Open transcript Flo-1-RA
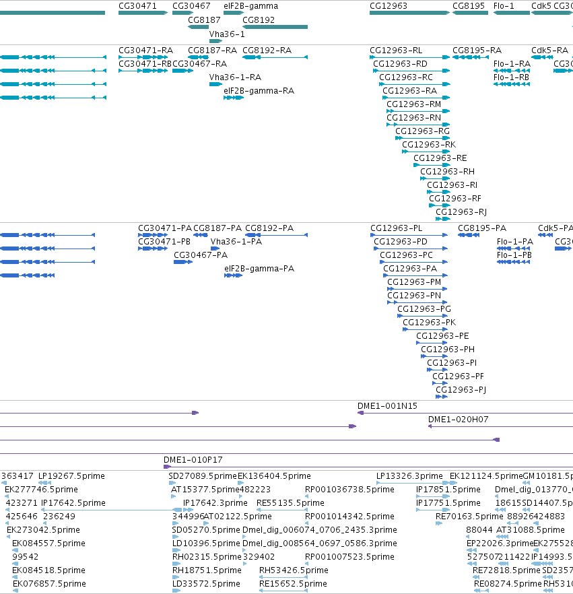This screenshot has width=573, height=594. pos(512,63)
